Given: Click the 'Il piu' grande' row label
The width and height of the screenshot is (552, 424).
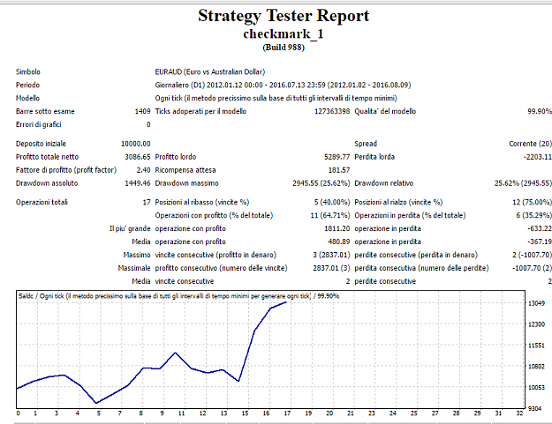Looking at the screenshot, I should pos(130,228).
